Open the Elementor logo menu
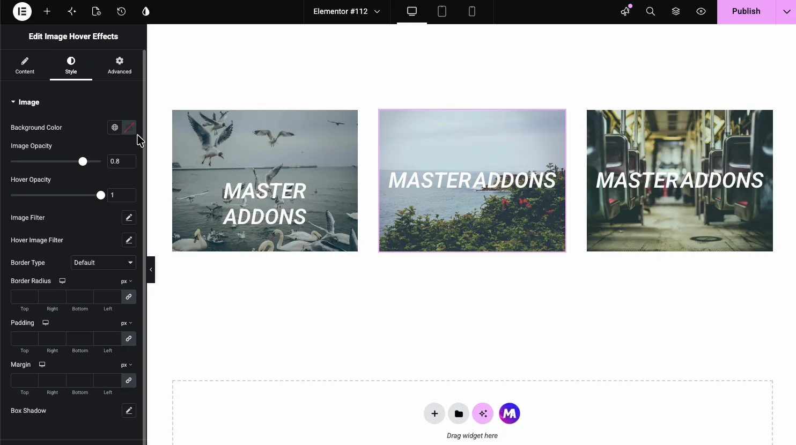Viewport: 796px width, 445px height. click(22, 11)
